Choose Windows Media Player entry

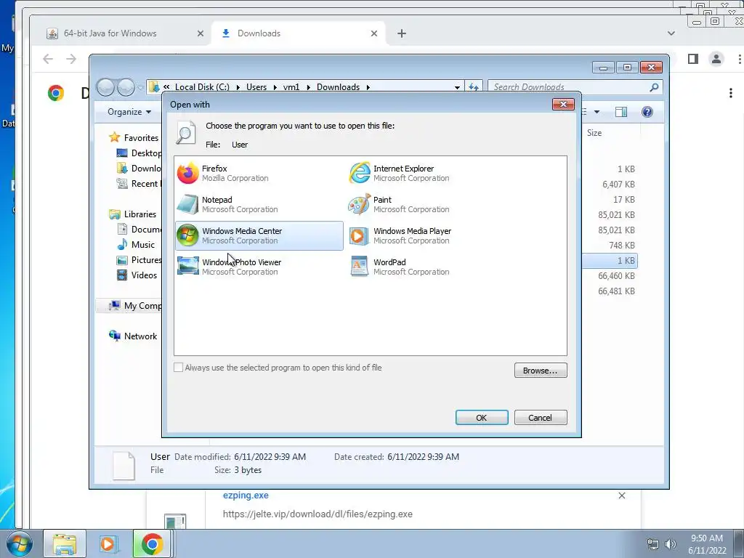431,236
